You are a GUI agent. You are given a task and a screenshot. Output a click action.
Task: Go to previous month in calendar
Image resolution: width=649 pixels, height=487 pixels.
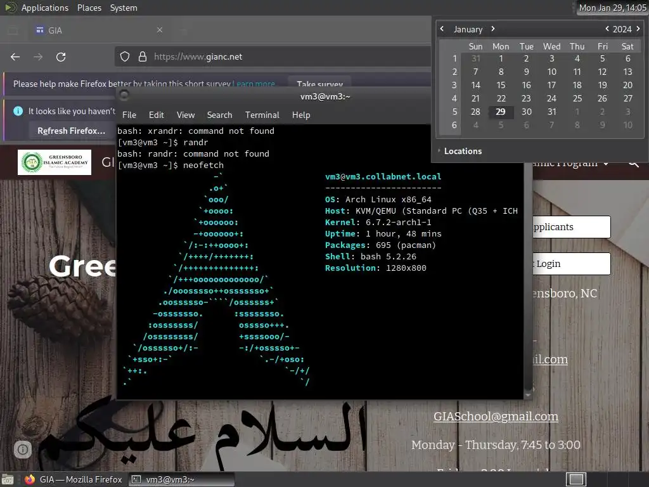442,29
